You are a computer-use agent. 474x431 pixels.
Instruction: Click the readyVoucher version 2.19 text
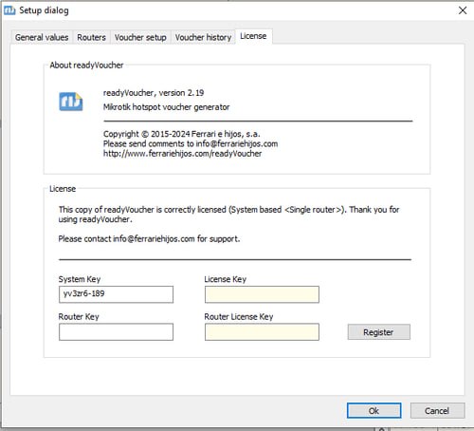pyautogui.click(x=154, y=93)
